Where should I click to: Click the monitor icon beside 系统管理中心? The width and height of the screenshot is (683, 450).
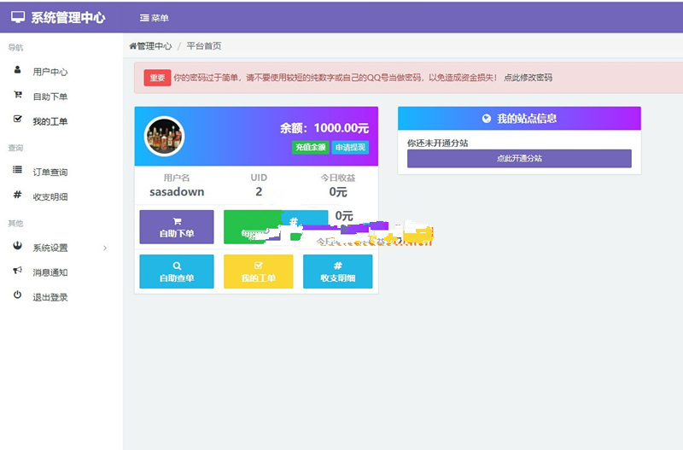coord(18,17)
